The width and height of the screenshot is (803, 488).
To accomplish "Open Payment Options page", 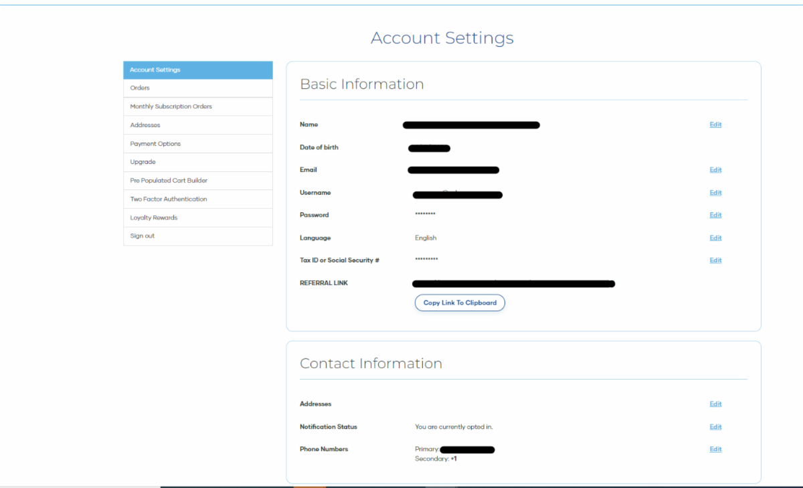I will click(x=155, y=144).
